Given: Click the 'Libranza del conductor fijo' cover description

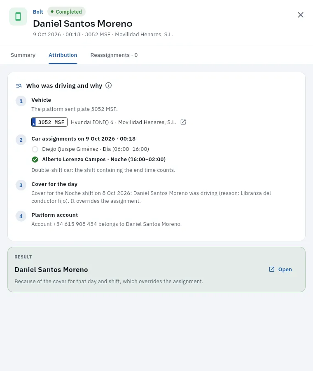Looking at the screenshot, I should point(151,197).
